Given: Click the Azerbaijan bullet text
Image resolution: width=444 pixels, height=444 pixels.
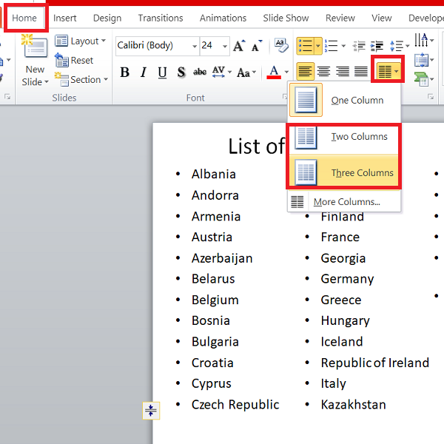Looking at the screenshot, I should click(222, 258).
